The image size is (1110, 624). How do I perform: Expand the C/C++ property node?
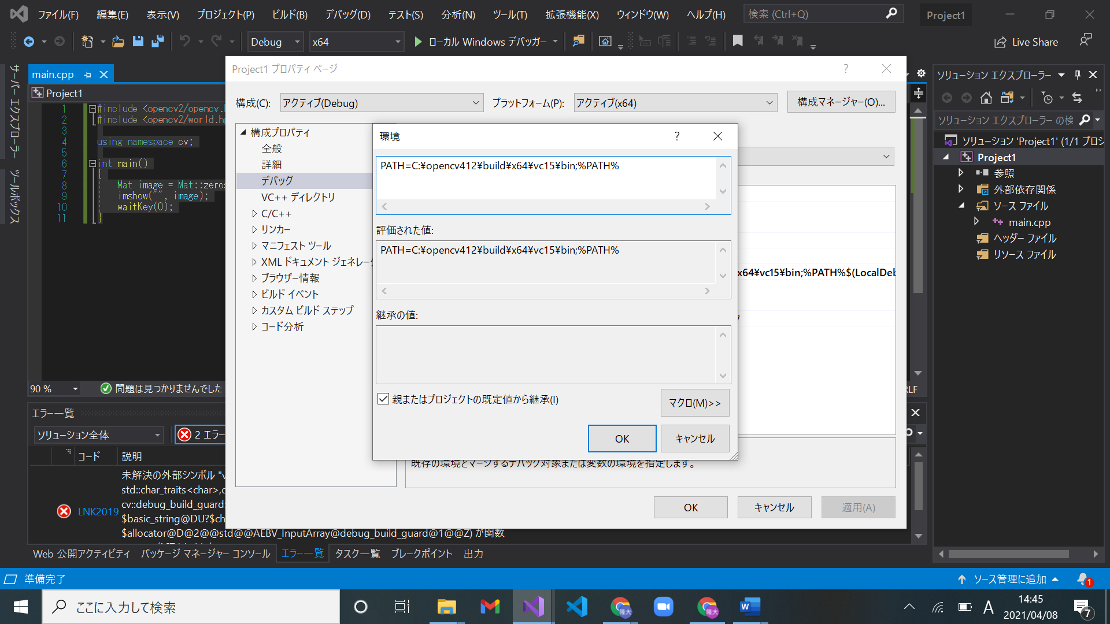click(x=254, y=214)
